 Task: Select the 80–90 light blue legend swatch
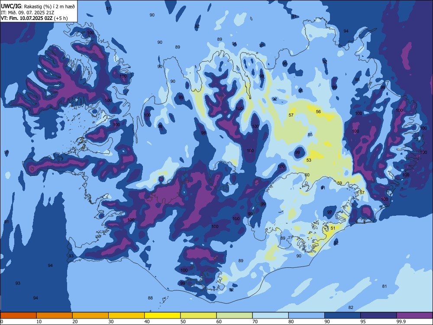307,315
